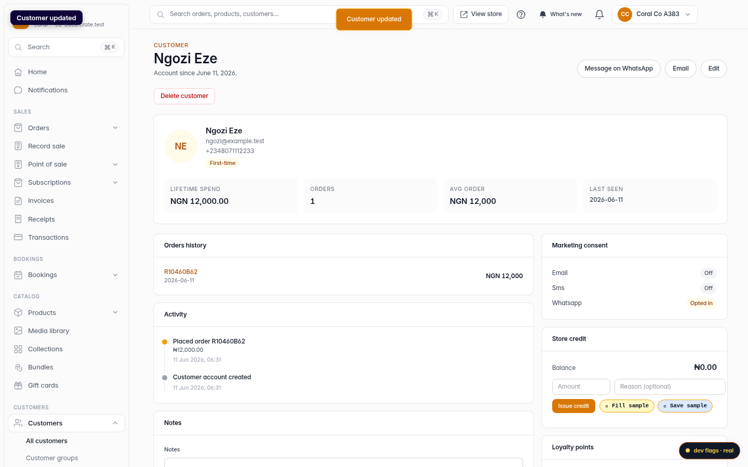Toggle Whatsapp Opted in badge

pos(701,303)
